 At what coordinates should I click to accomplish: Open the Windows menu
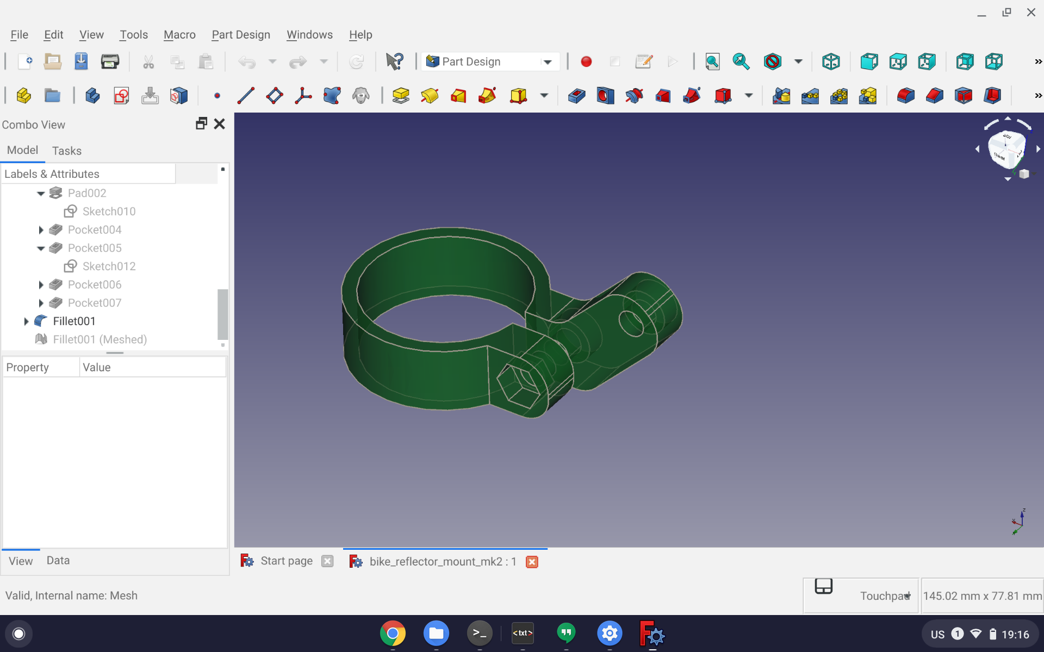coord(309,35)
